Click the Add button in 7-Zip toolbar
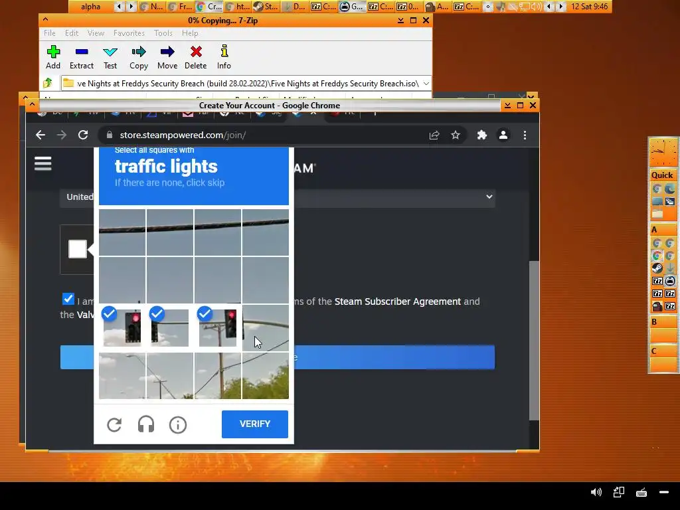This screenshot has width=680, height=510. pos(53,57)
